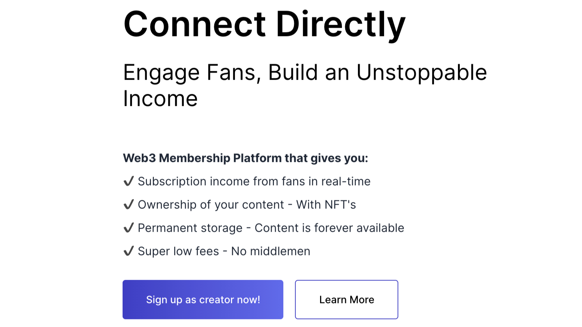The width and height of the screenshot is (582, 327).
Task: Select the Web3 Membership Platform bold line
Action: click(x=246, y=158)
